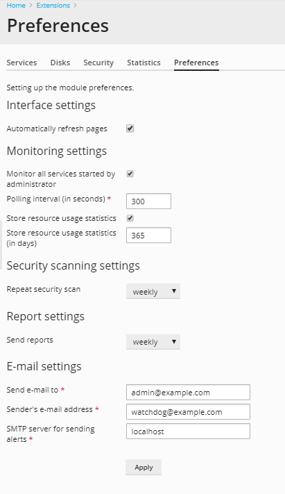
Task: Switch to the Statistics tab
Action: click(144, 63)
